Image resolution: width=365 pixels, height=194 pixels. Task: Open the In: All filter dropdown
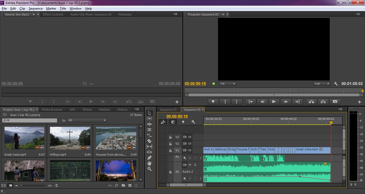click(x=87, y=120)
